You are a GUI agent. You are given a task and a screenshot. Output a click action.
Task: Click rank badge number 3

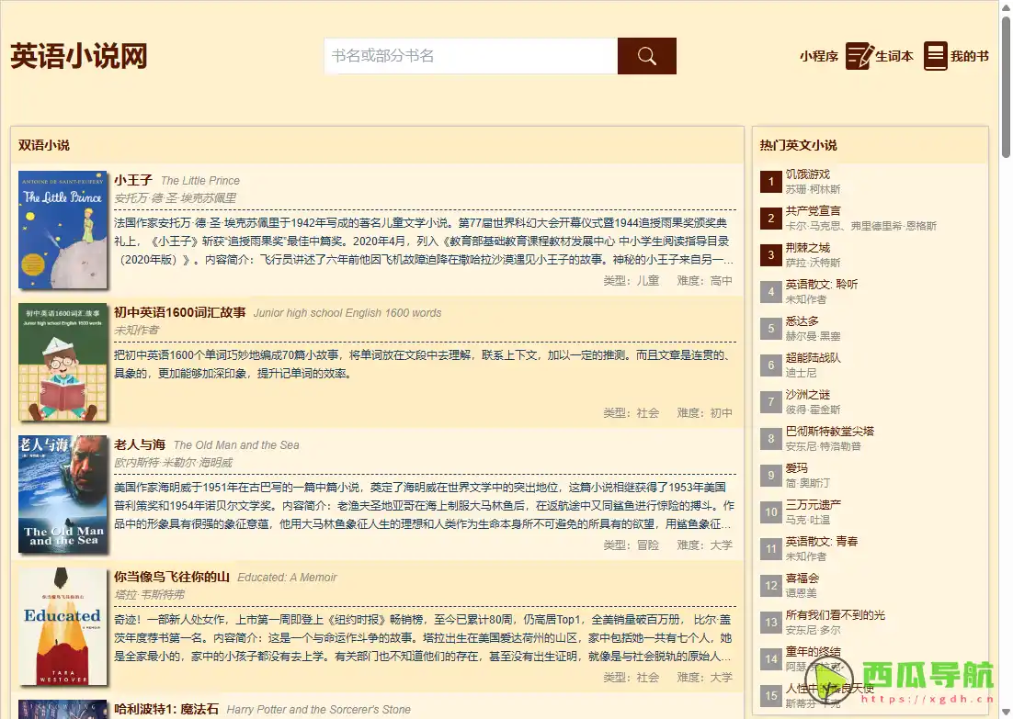coord(770,255)
